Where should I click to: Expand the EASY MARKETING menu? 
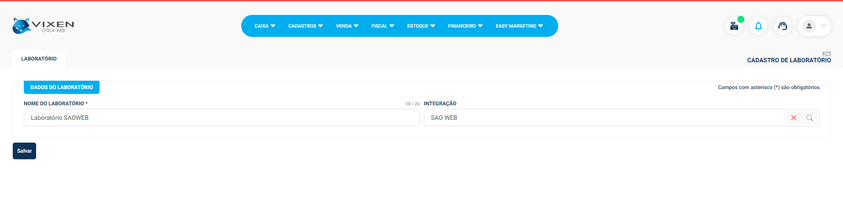pos(519,26)
